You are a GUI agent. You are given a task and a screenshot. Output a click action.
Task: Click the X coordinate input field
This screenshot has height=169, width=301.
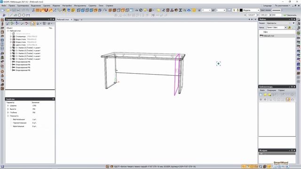pyautogui.click(x=251, y=15)
